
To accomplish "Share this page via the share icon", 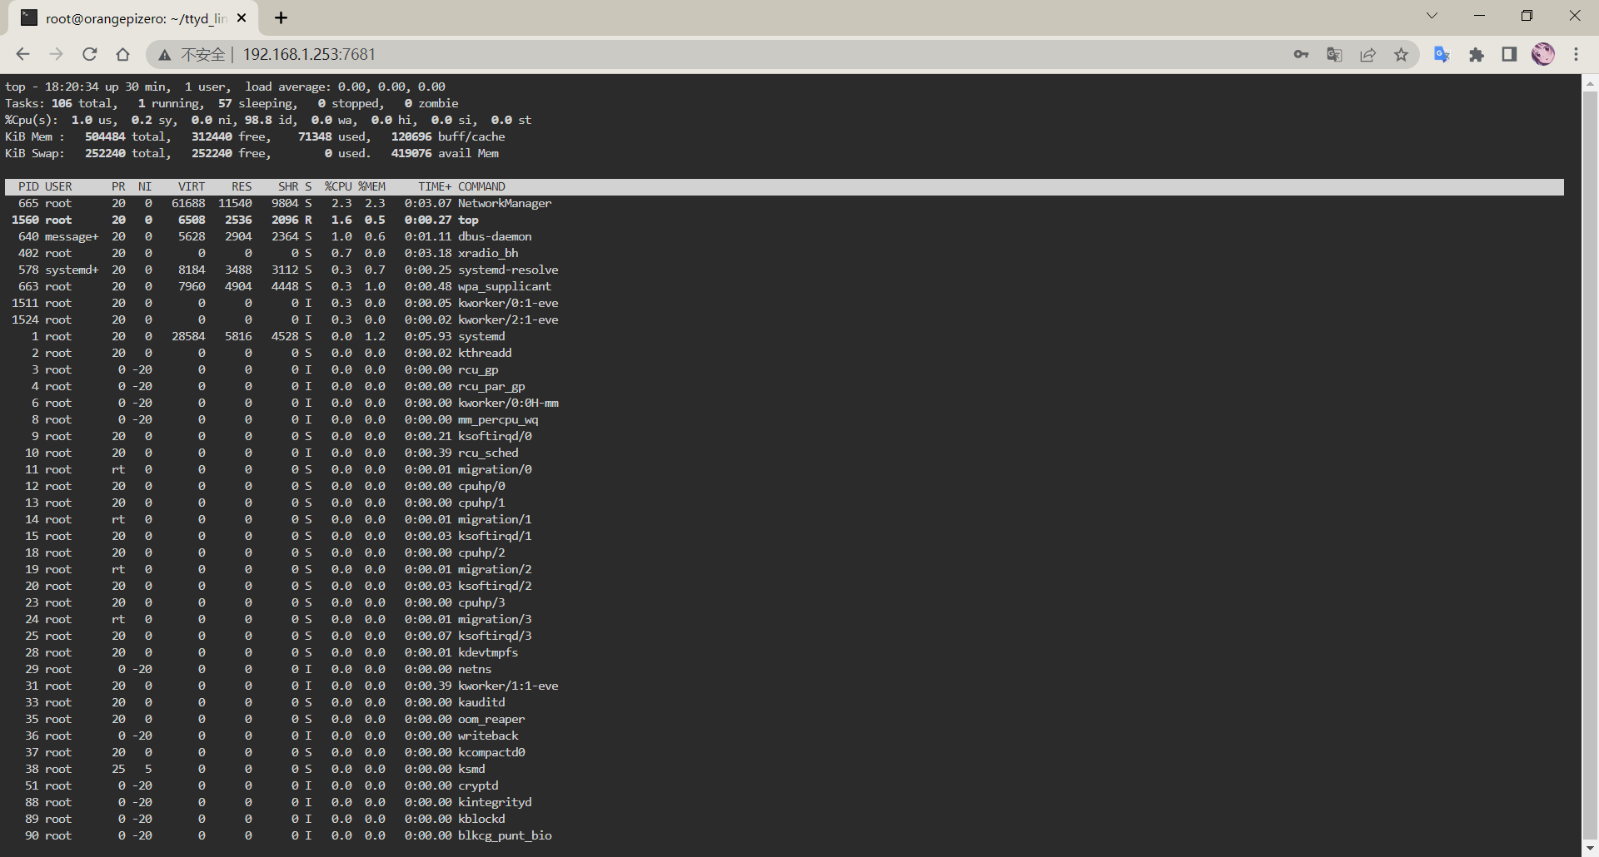I will 1367,54.
